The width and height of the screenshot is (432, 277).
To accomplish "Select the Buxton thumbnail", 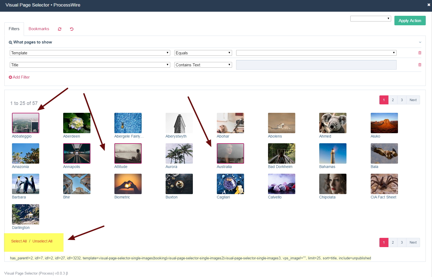I will point(179,184).
